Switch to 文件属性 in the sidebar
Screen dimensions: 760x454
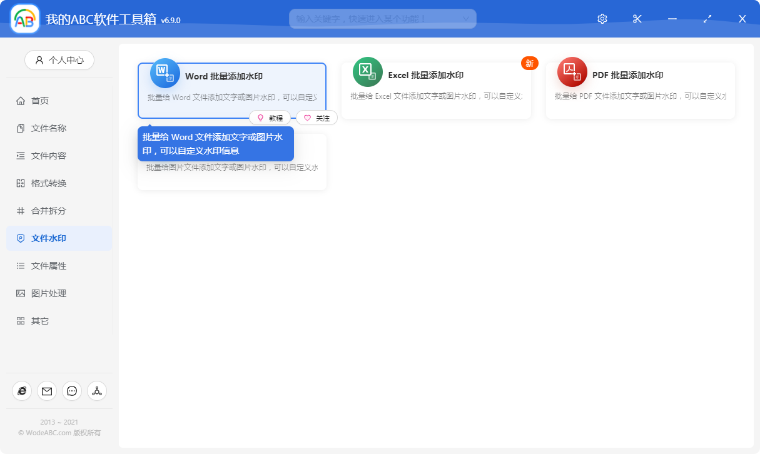[40, 266]
